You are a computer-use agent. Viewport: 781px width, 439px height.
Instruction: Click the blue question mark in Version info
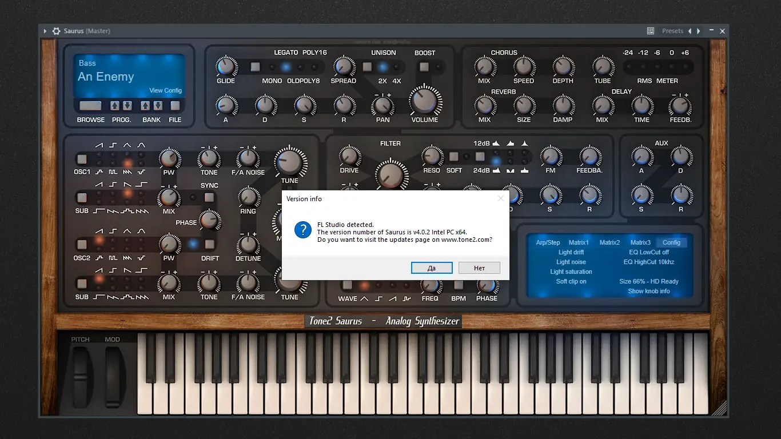(302, 230)
